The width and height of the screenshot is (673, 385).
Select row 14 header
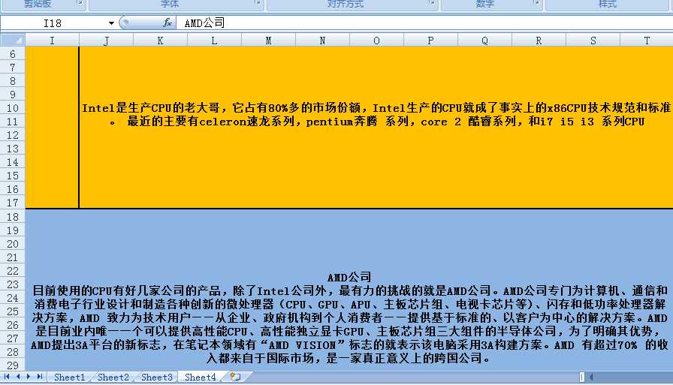click(x=13, y=162)
